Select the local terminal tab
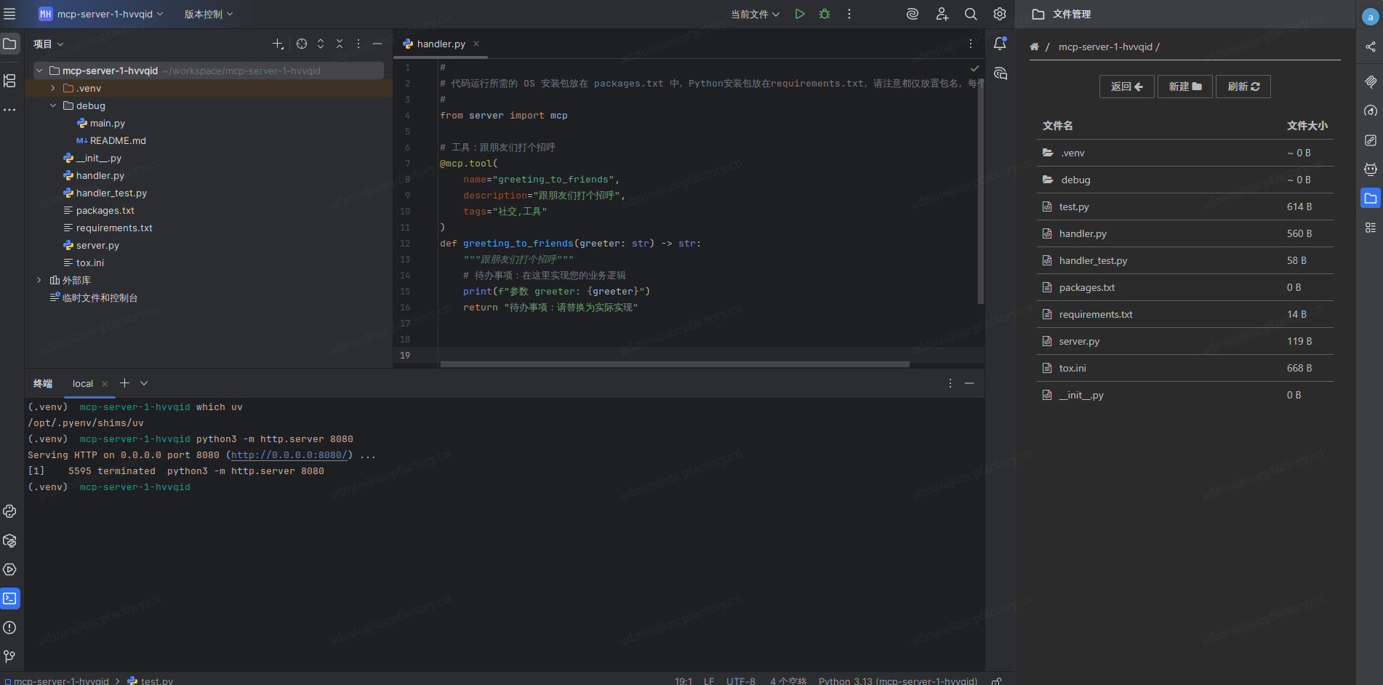The width and height of the screenshot is (1383, 685). point(83,383)
